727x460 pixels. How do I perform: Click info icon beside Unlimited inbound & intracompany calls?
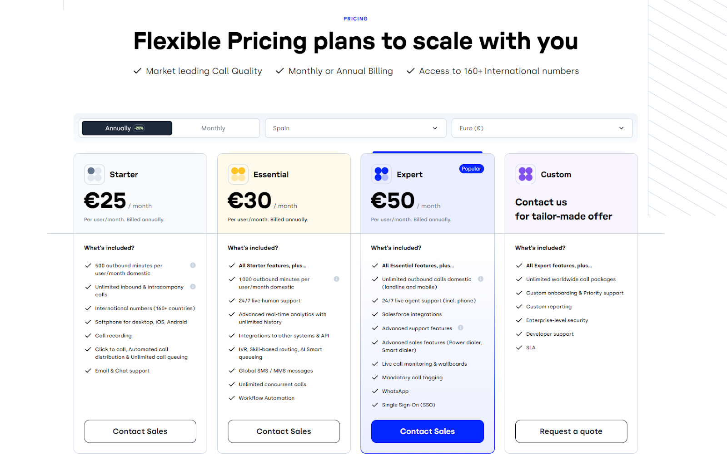click(193, 287)
